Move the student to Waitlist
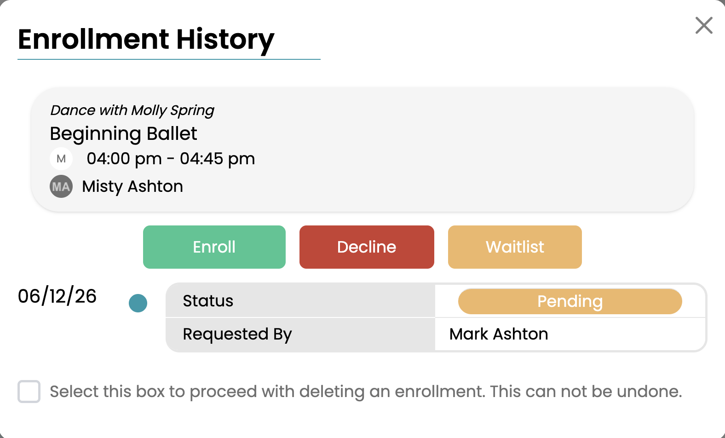Viewport: 725px width, 438px height. tap(515, 247)
